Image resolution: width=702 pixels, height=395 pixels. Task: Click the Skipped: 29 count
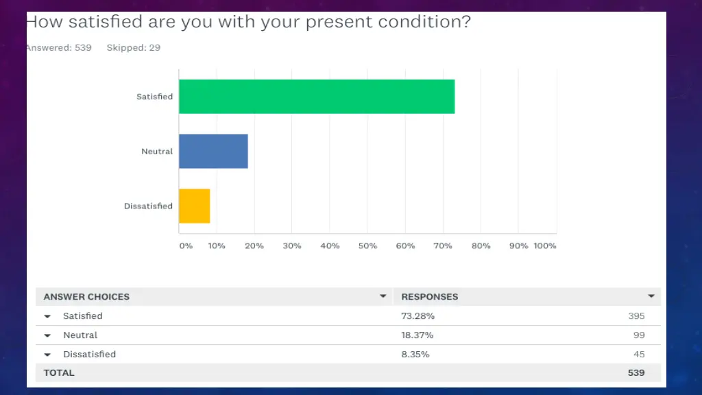click(x=134, y=47)
